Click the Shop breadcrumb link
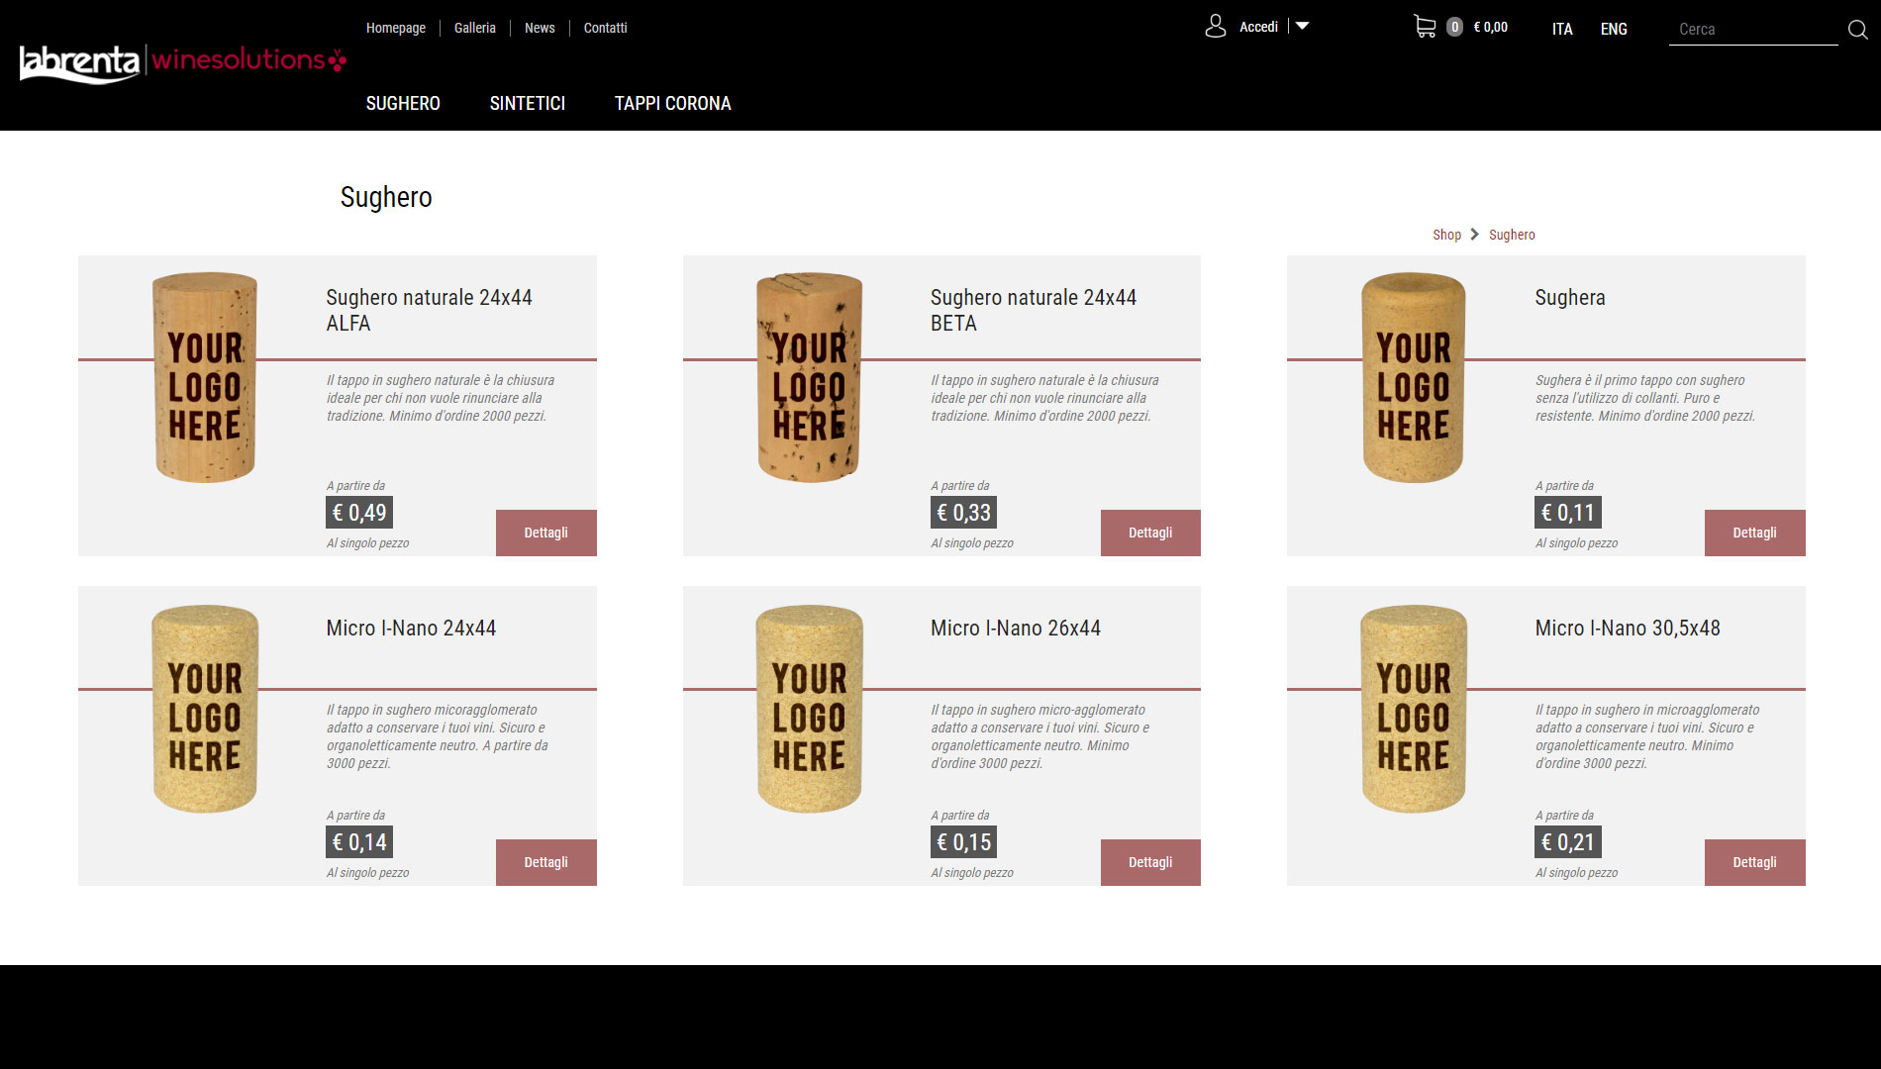 [x=1446, y=235]
